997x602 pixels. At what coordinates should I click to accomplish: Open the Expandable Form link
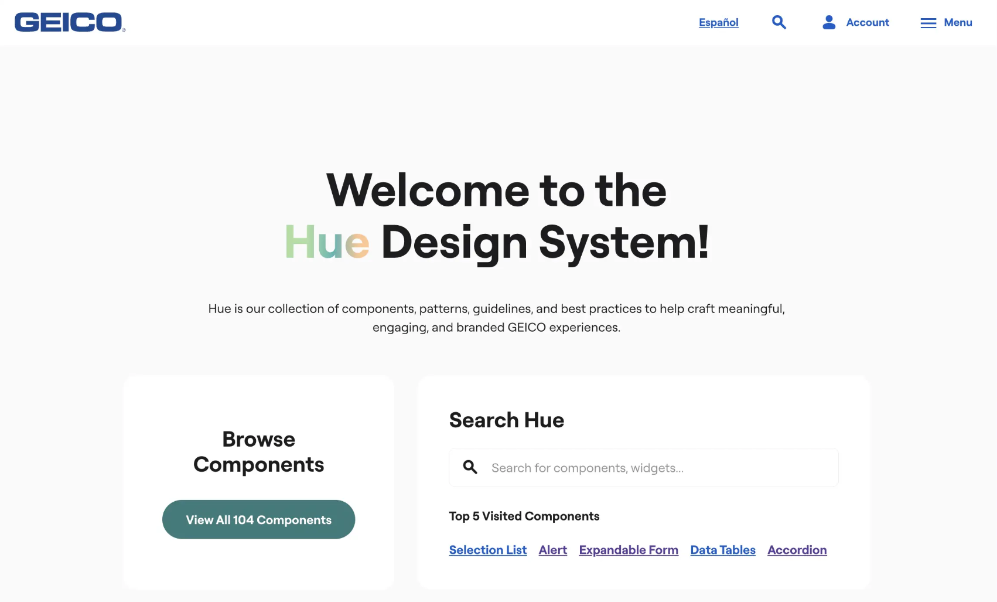[x=628, y=550]
